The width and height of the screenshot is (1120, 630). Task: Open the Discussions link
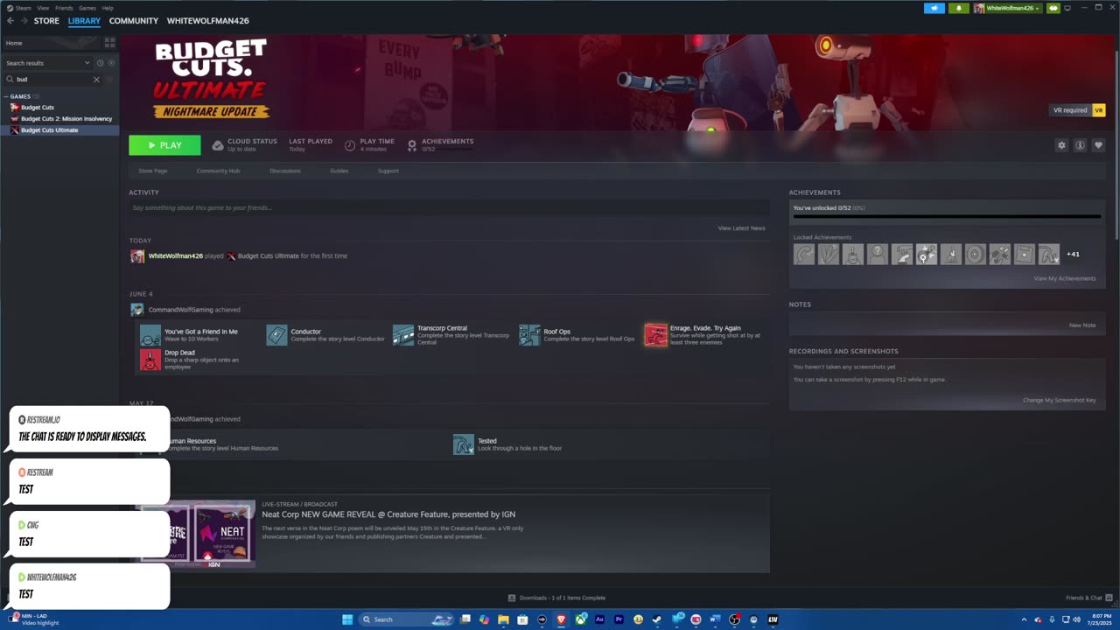tap(285, 171)
